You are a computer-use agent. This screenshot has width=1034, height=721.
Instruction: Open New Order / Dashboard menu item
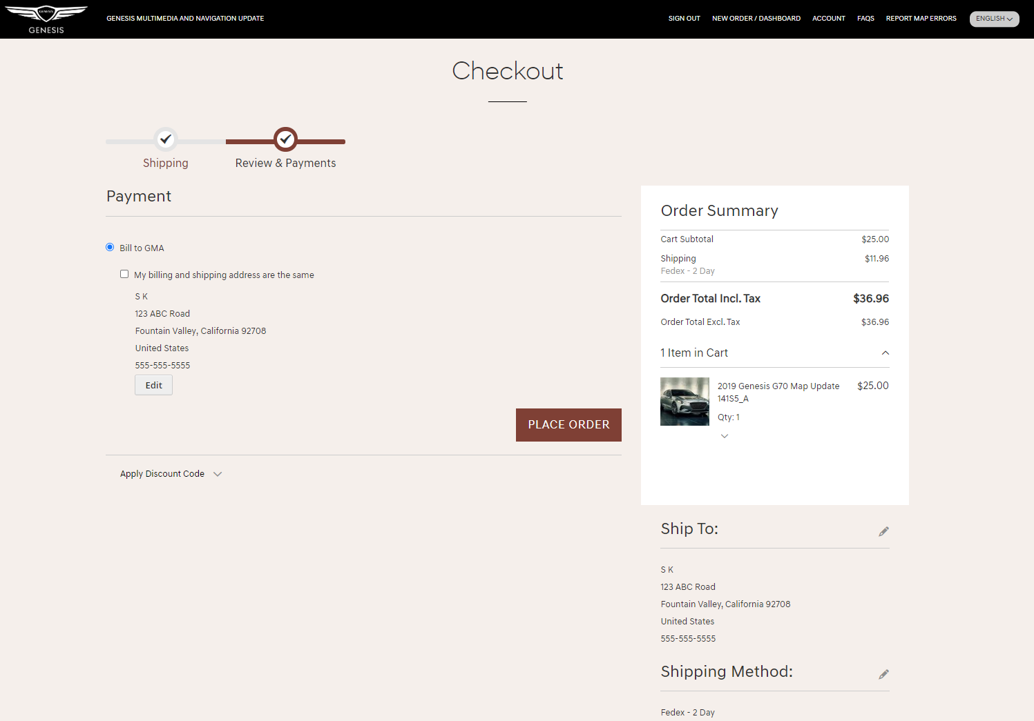[x=756, y=19]
